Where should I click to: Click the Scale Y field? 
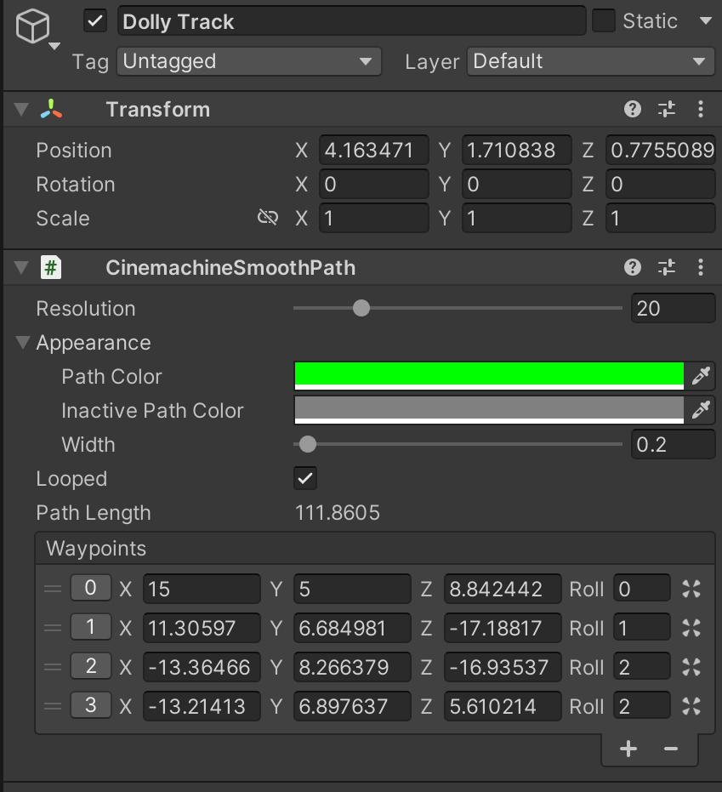(516, 218)
